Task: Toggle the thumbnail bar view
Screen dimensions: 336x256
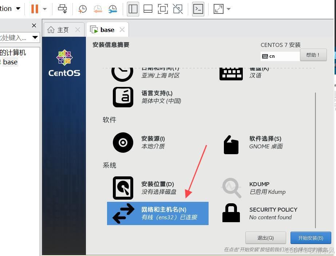Action: (x=148, y=9)
